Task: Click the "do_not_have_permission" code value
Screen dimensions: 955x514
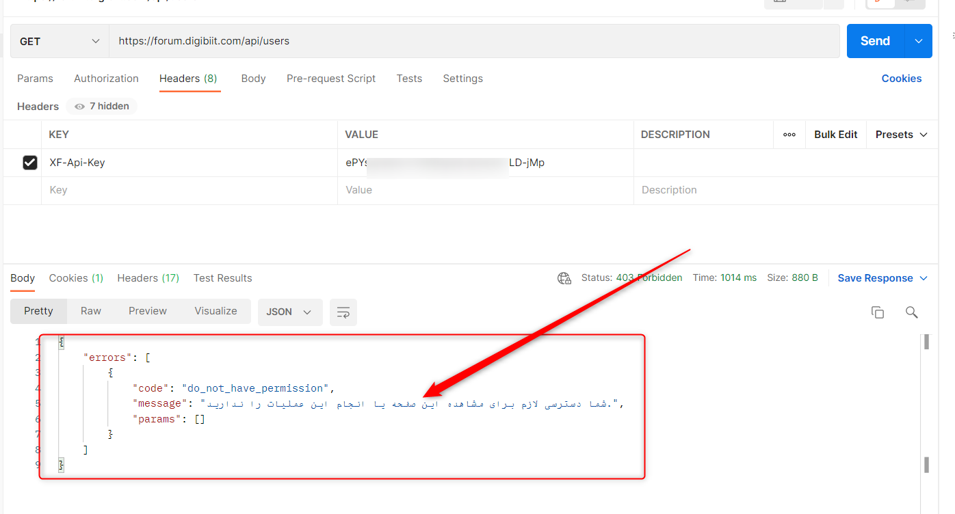Action: click(x=257, y=388)
